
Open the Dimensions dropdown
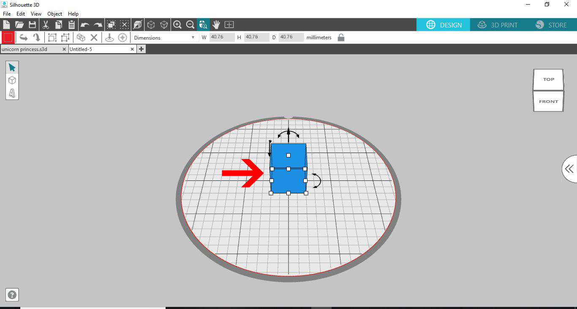click(x=164, y=38)
